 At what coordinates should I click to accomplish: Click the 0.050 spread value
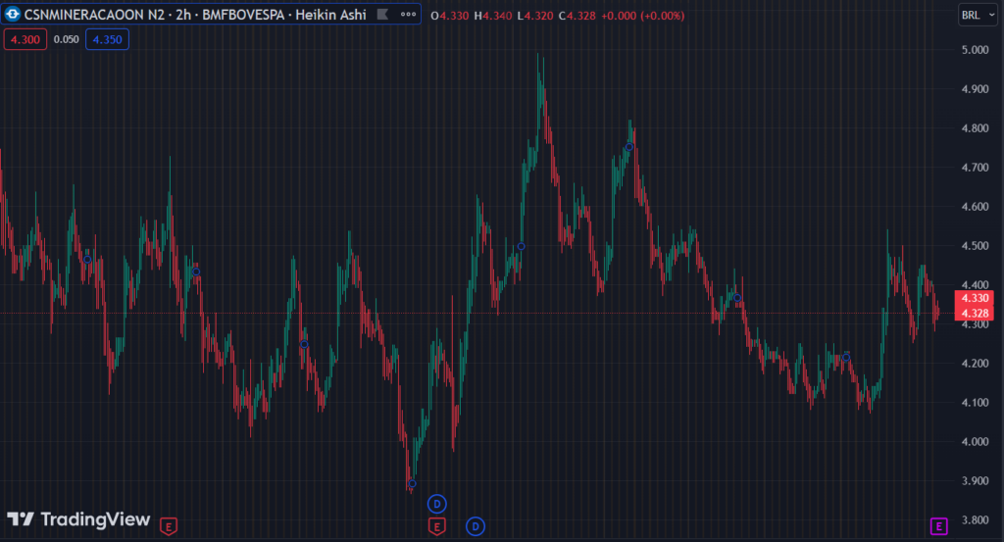66,39
